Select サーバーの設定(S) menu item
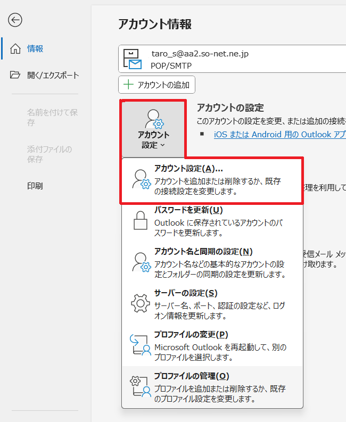346x422 pixels. [212, 303]
